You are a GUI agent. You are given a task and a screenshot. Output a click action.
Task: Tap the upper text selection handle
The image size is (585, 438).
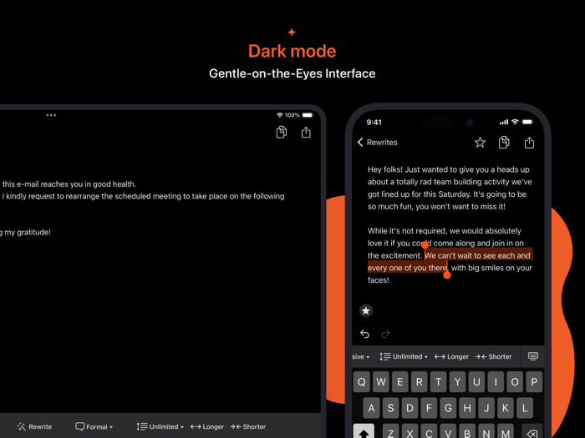click(425, 244)
